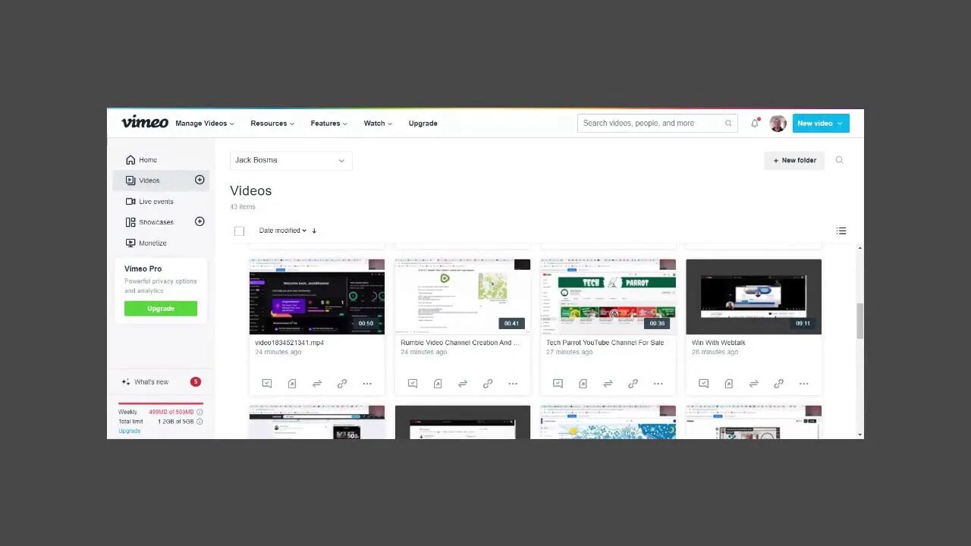
Task: Click the '43 items' count text
Action: (243, 207)
